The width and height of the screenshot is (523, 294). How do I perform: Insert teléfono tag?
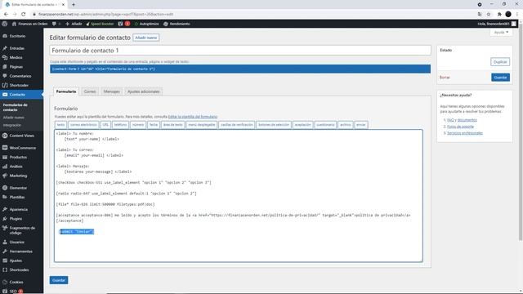point(120,125)
